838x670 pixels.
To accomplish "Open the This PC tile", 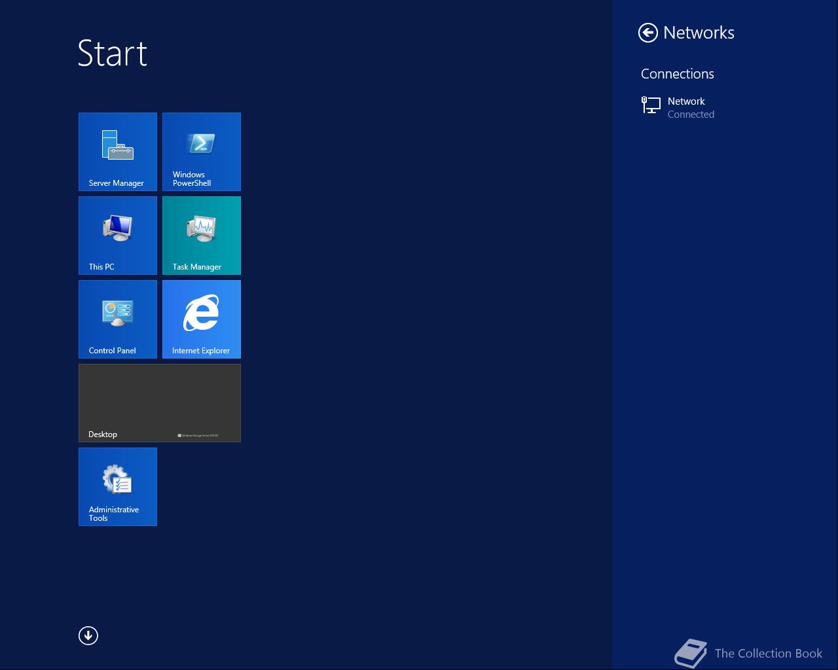I will pos(118,236).
